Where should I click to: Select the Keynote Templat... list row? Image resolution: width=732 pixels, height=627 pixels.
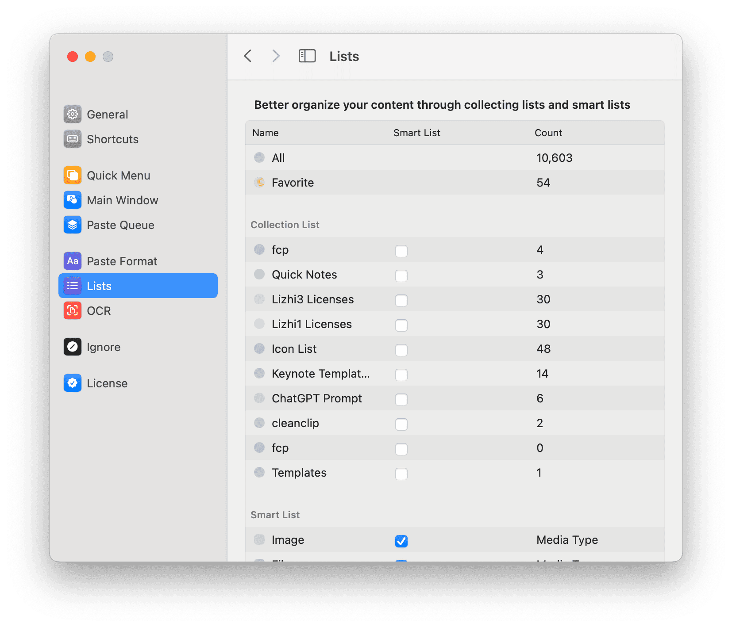pos(321,374)
